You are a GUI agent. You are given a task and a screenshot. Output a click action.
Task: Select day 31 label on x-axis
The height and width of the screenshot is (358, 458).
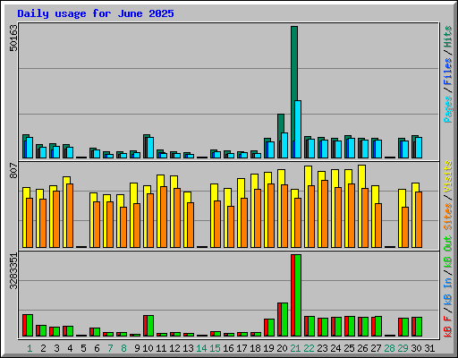click(x=429, y=348)
